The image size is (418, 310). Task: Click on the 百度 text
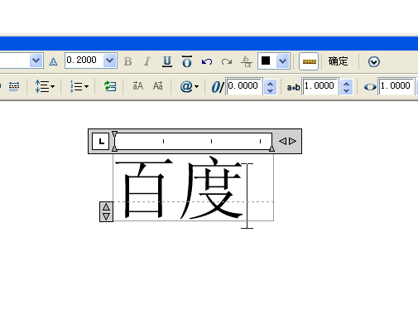coord(180,188)
